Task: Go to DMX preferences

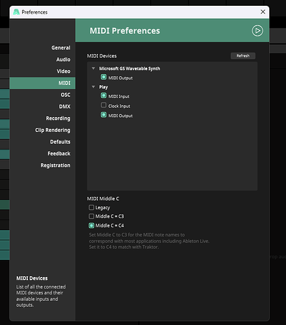Action: (65, 107)
